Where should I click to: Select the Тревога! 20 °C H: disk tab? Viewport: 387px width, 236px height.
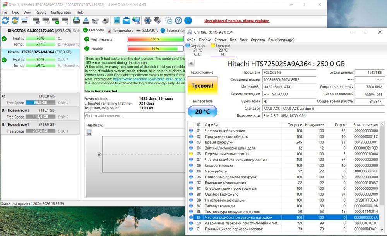coord(223,50)
